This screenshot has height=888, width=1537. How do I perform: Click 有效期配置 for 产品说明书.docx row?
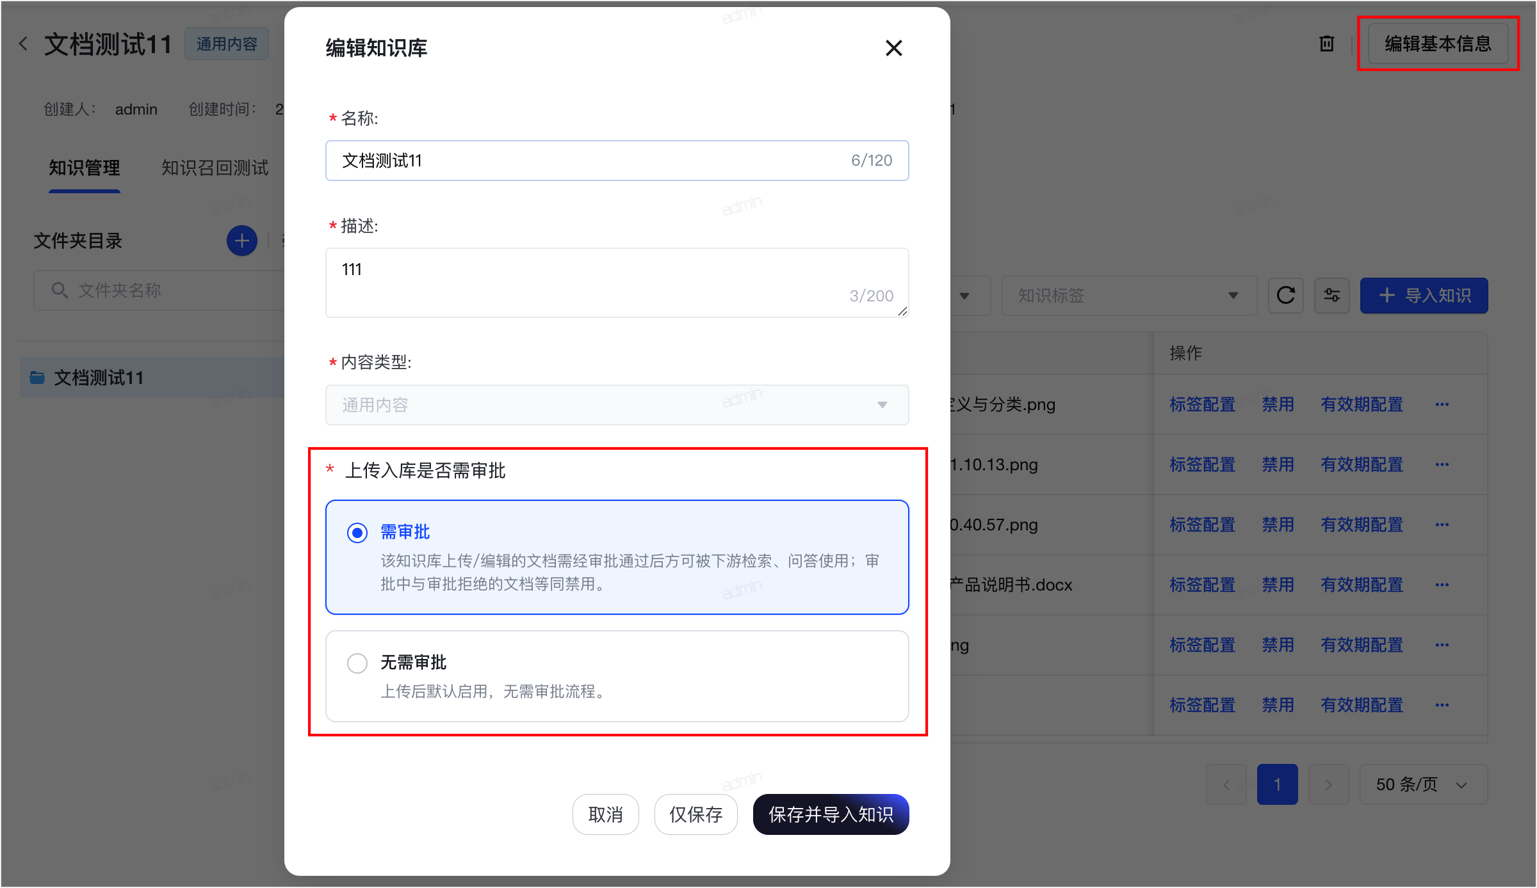point(1362,585)
